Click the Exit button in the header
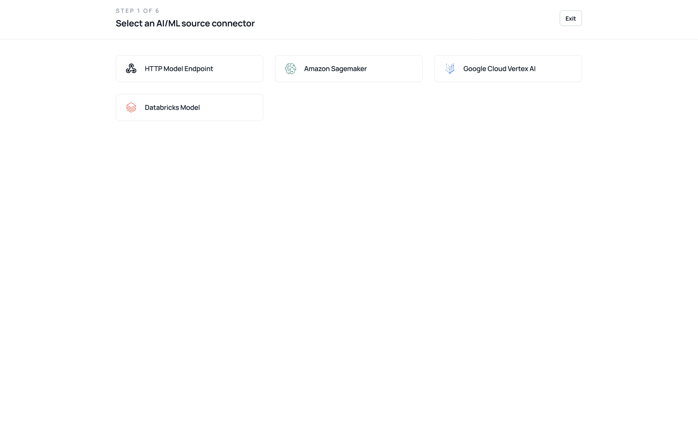The image size is (698, 425). point(571,18)
